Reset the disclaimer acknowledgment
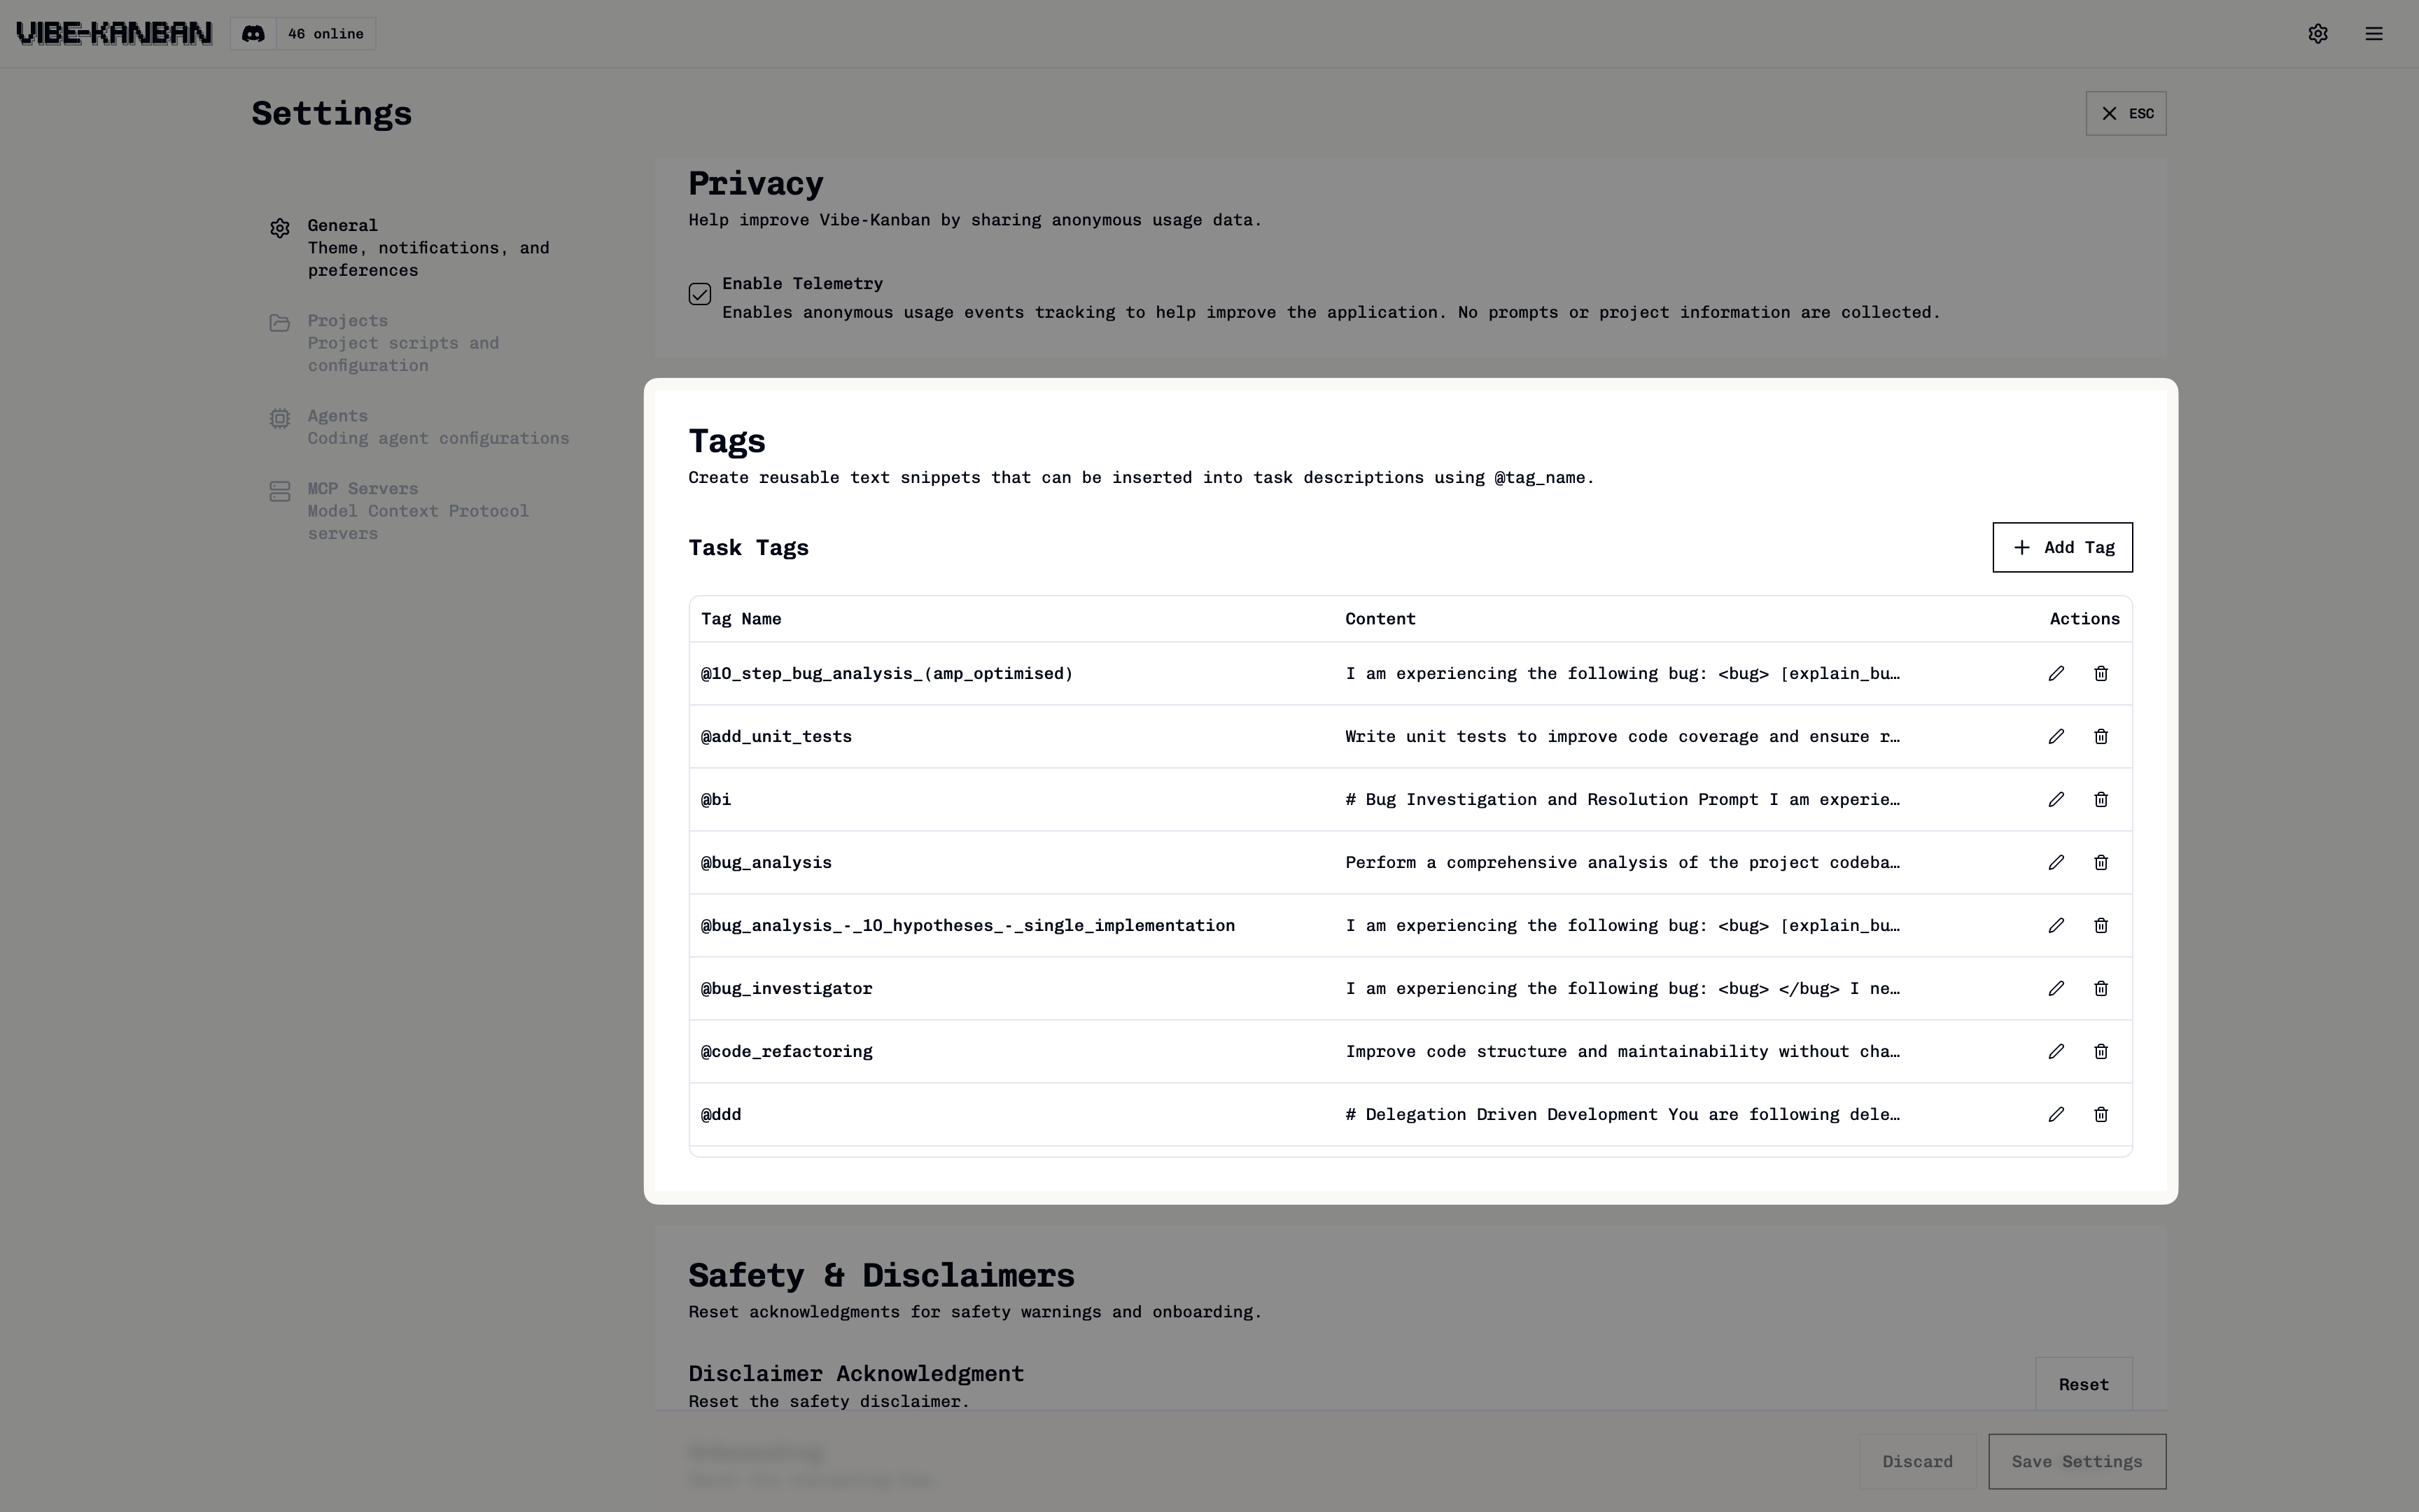 tap(2083, 1384)
